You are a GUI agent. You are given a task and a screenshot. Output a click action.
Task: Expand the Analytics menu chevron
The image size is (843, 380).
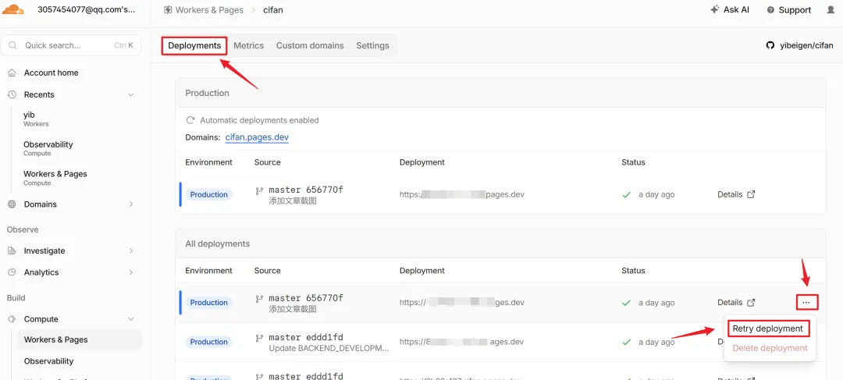point(130,272)
